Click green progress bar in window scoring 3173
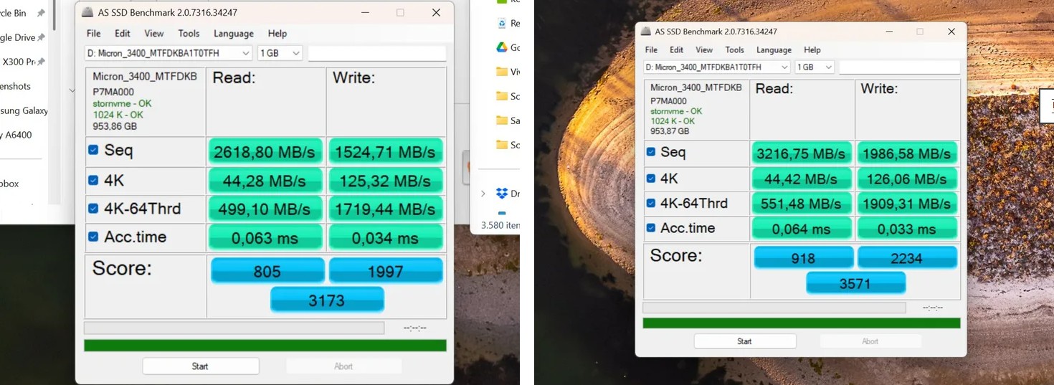 pyautogui.click(x=265, y=346)
